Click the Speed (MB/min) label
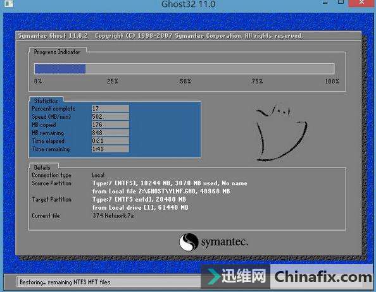Image resolution: width=376 pixels, height=292 pixels. coord(51,117)
